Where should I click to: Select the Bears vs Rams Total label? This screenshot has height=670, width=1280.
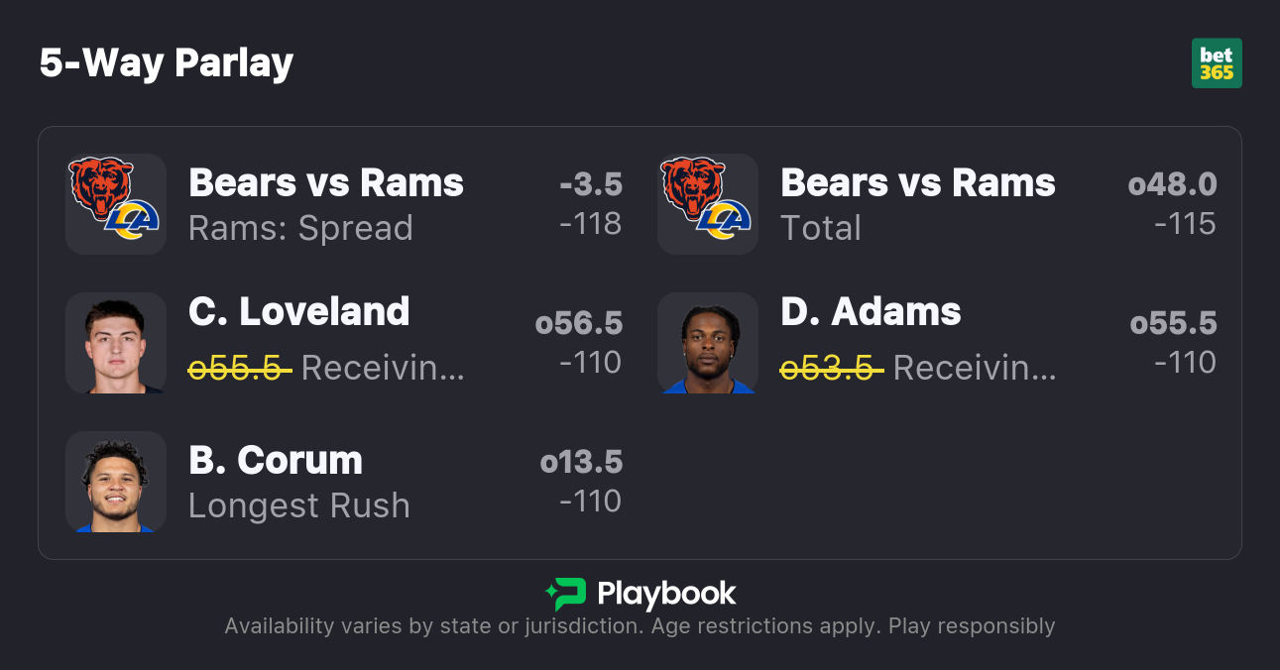pos(821,228)
